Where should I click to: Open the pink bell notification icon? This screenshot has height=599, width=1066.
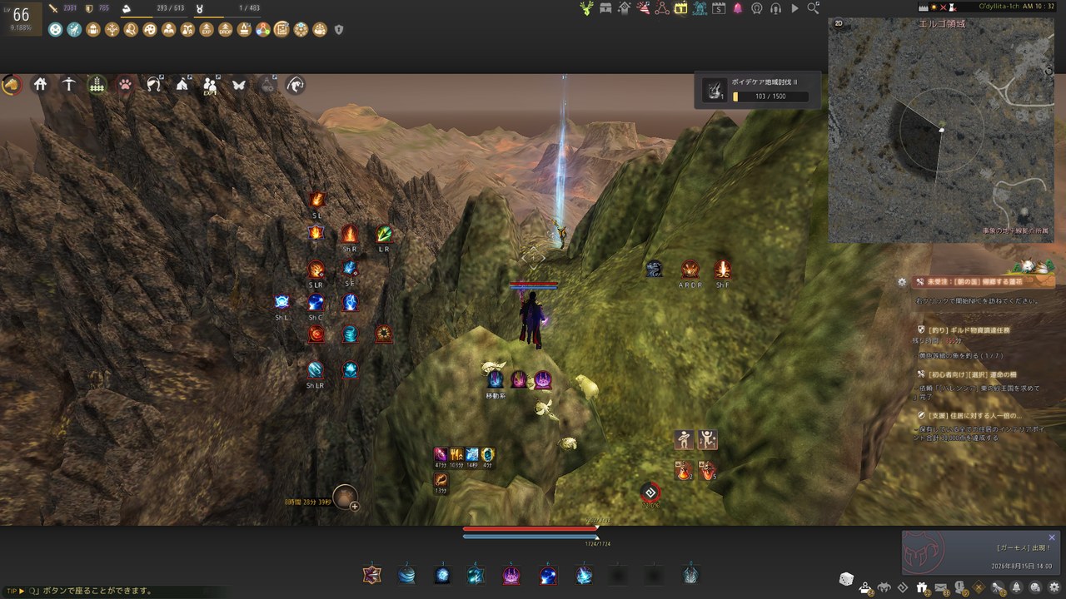coord(737,8)
